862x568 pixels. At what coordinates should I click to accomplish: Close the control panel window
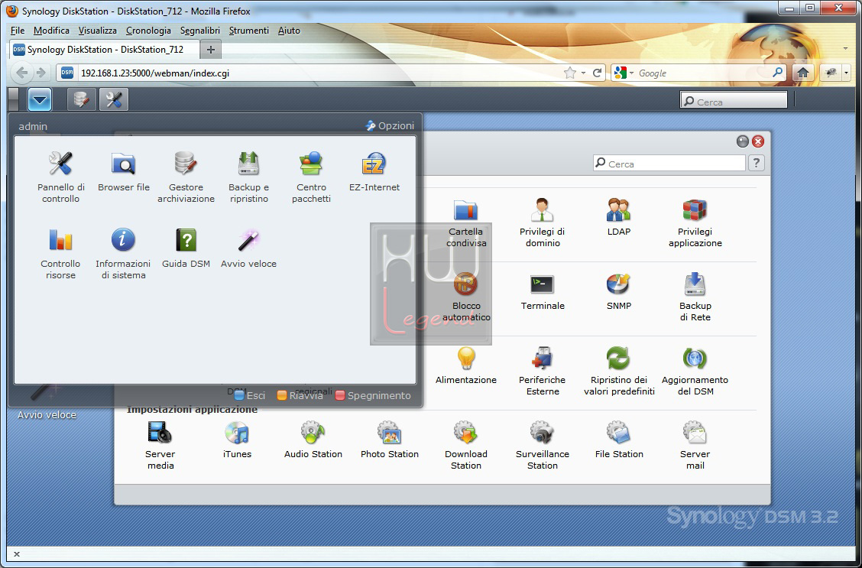(758, 142)
